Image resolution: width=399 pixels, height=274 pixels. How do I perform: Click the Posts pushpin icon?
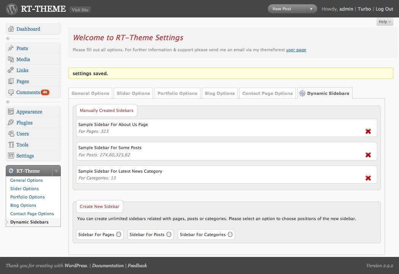coord(11,48)
